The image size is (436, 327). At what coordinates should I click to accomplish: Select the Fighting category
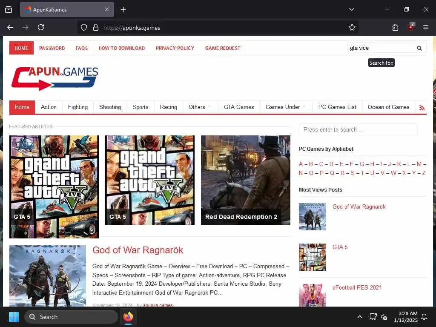(x=78, y=107)
